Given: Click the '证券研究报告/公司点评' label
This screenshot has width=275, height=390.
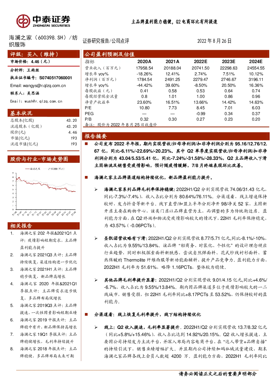Looking at the screenshot, I should (x=106, y=41).
